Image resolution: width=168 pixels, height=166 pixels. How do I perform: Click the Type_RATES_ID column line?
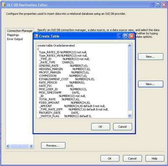tap(63, 52)
